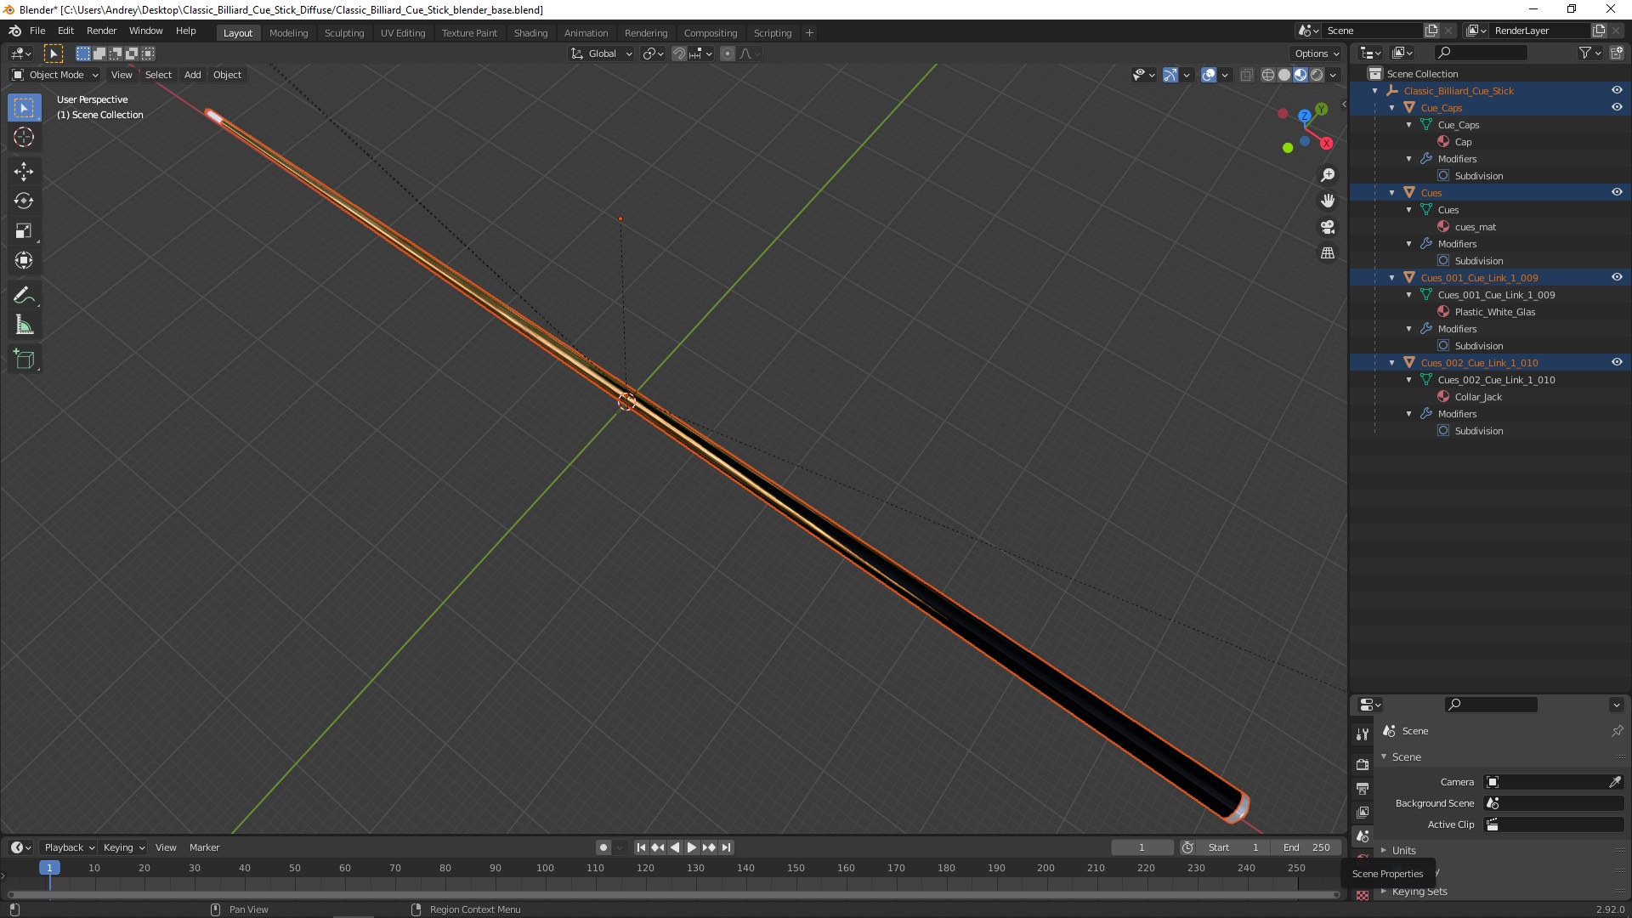The width and height of the screenshot is (1632, 918).
Task: Toggle snapping magnet button
Action: click(x=678, y=54)
